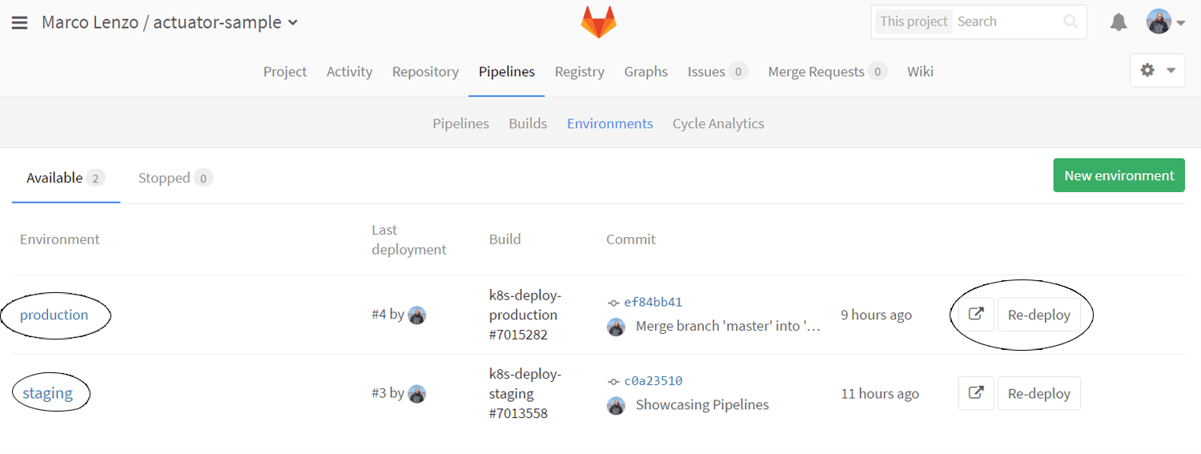Open the staging environment link
This screenshot has height=454, width=1201.
[x=47, y=393]
